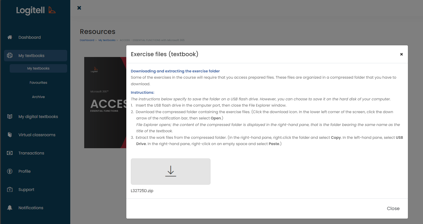Open the Archive section
Screen dimensions: 423x224
pyautogui.click(x=38, y=97)
